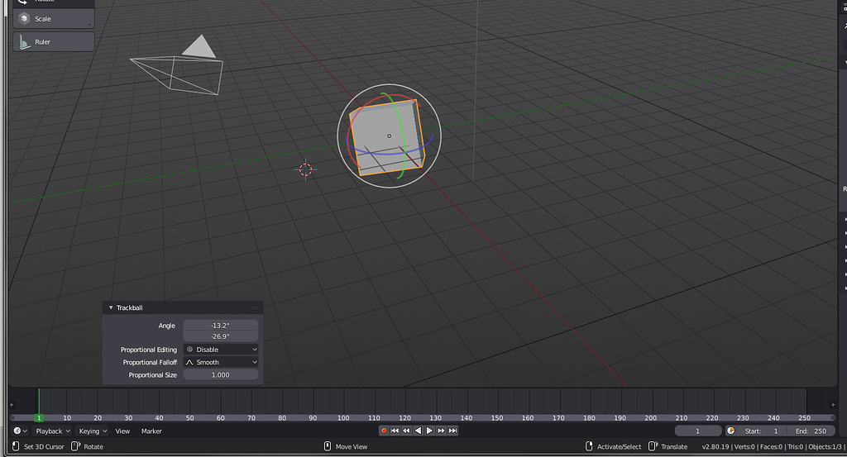
Task: Open the timeline View menu
Action: [122, 431]
